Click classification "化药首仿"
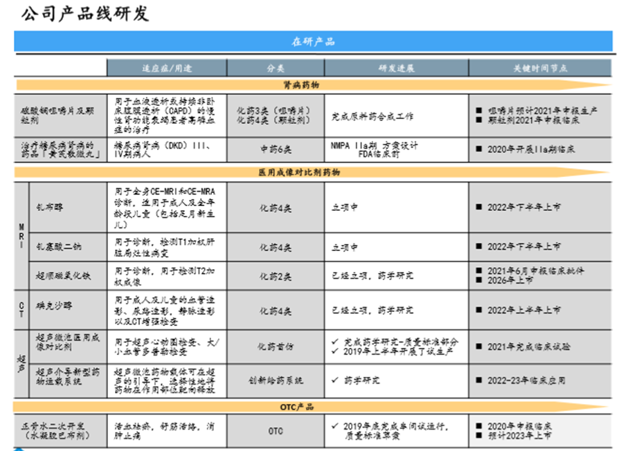 pyautogui.click(x=276, y=347)
